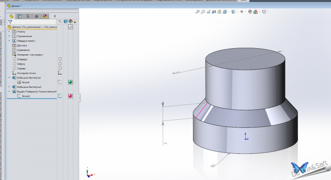Click the Transparency column header icon

(75, 22)
